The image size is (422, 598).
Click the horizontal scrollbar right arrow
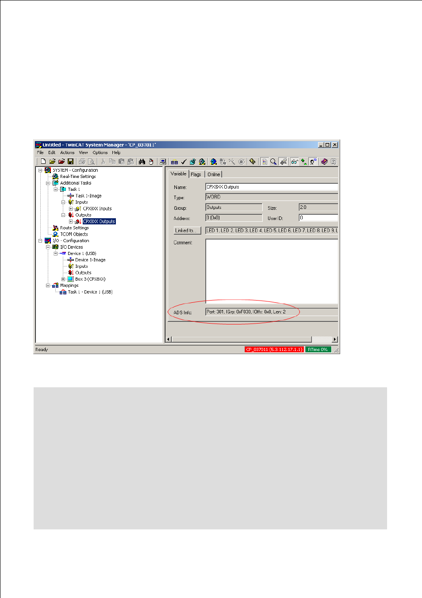[335, 340]
